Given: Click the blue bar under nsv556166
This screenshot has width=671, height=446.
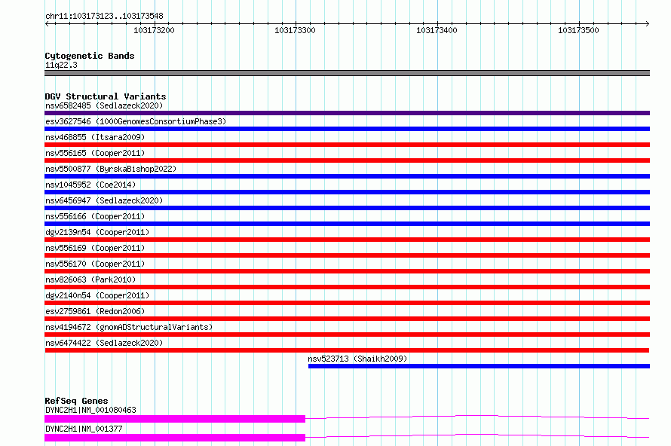Looking at the screenshot, I should pos(347,224).
